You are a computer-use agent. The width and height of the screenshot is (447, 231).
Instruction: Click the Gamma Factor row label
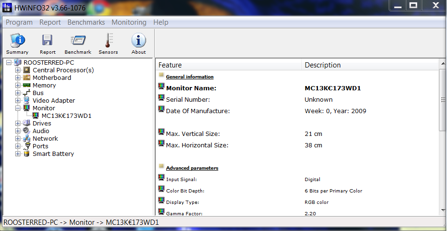(x=184, y=213)
